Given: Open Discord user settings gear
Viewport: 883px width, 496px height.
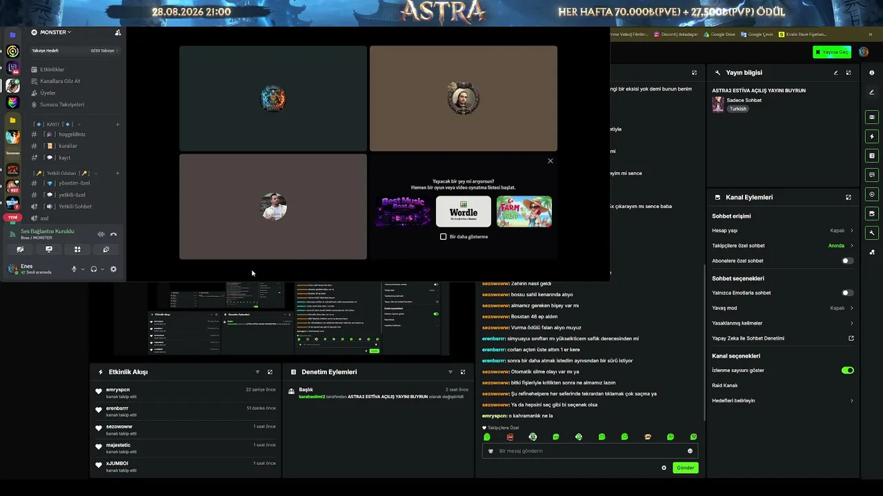Looking at the screenshot, I should click(113, 269).
